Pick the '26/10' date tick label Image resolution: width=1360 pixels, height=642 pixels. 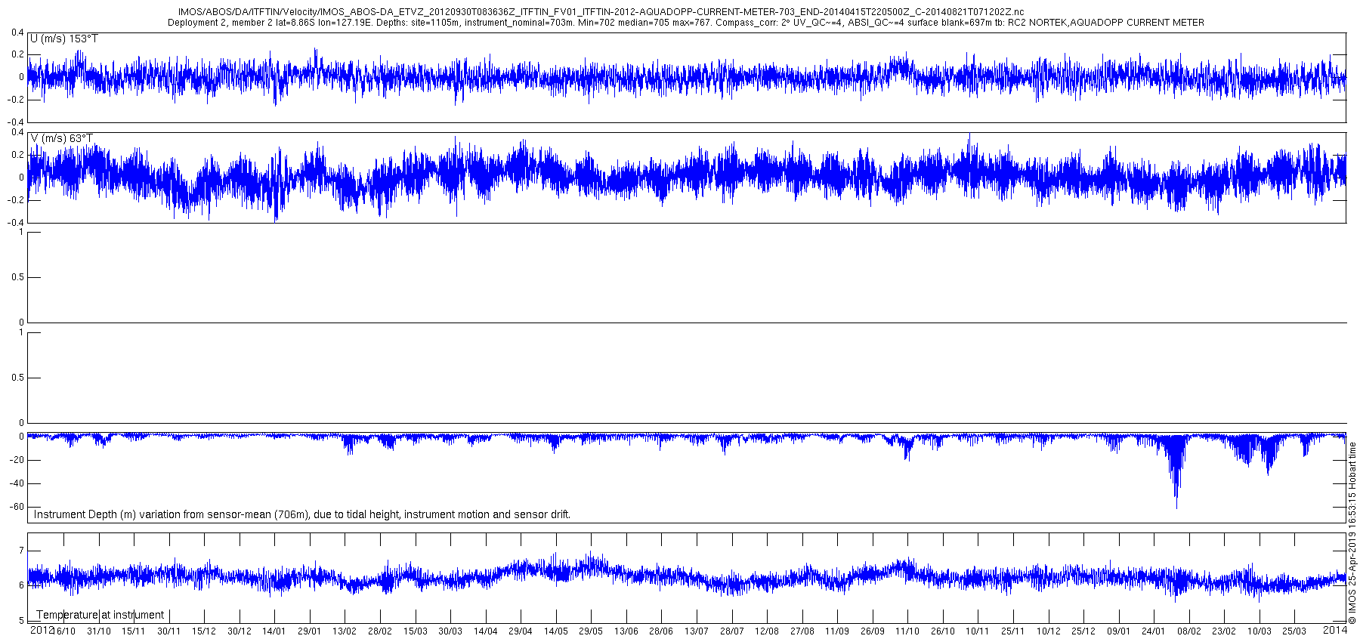[x=943, y=631]
